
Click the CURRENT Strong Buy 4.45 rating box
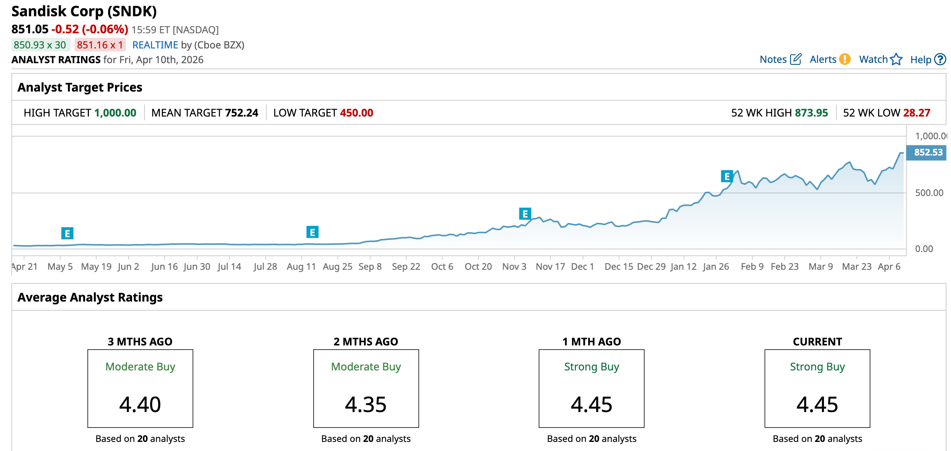817,388
